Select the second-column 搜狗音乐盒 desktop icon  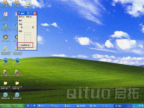17,96
